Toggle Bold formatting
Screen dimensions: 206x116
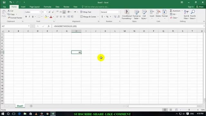click(26, 17)
